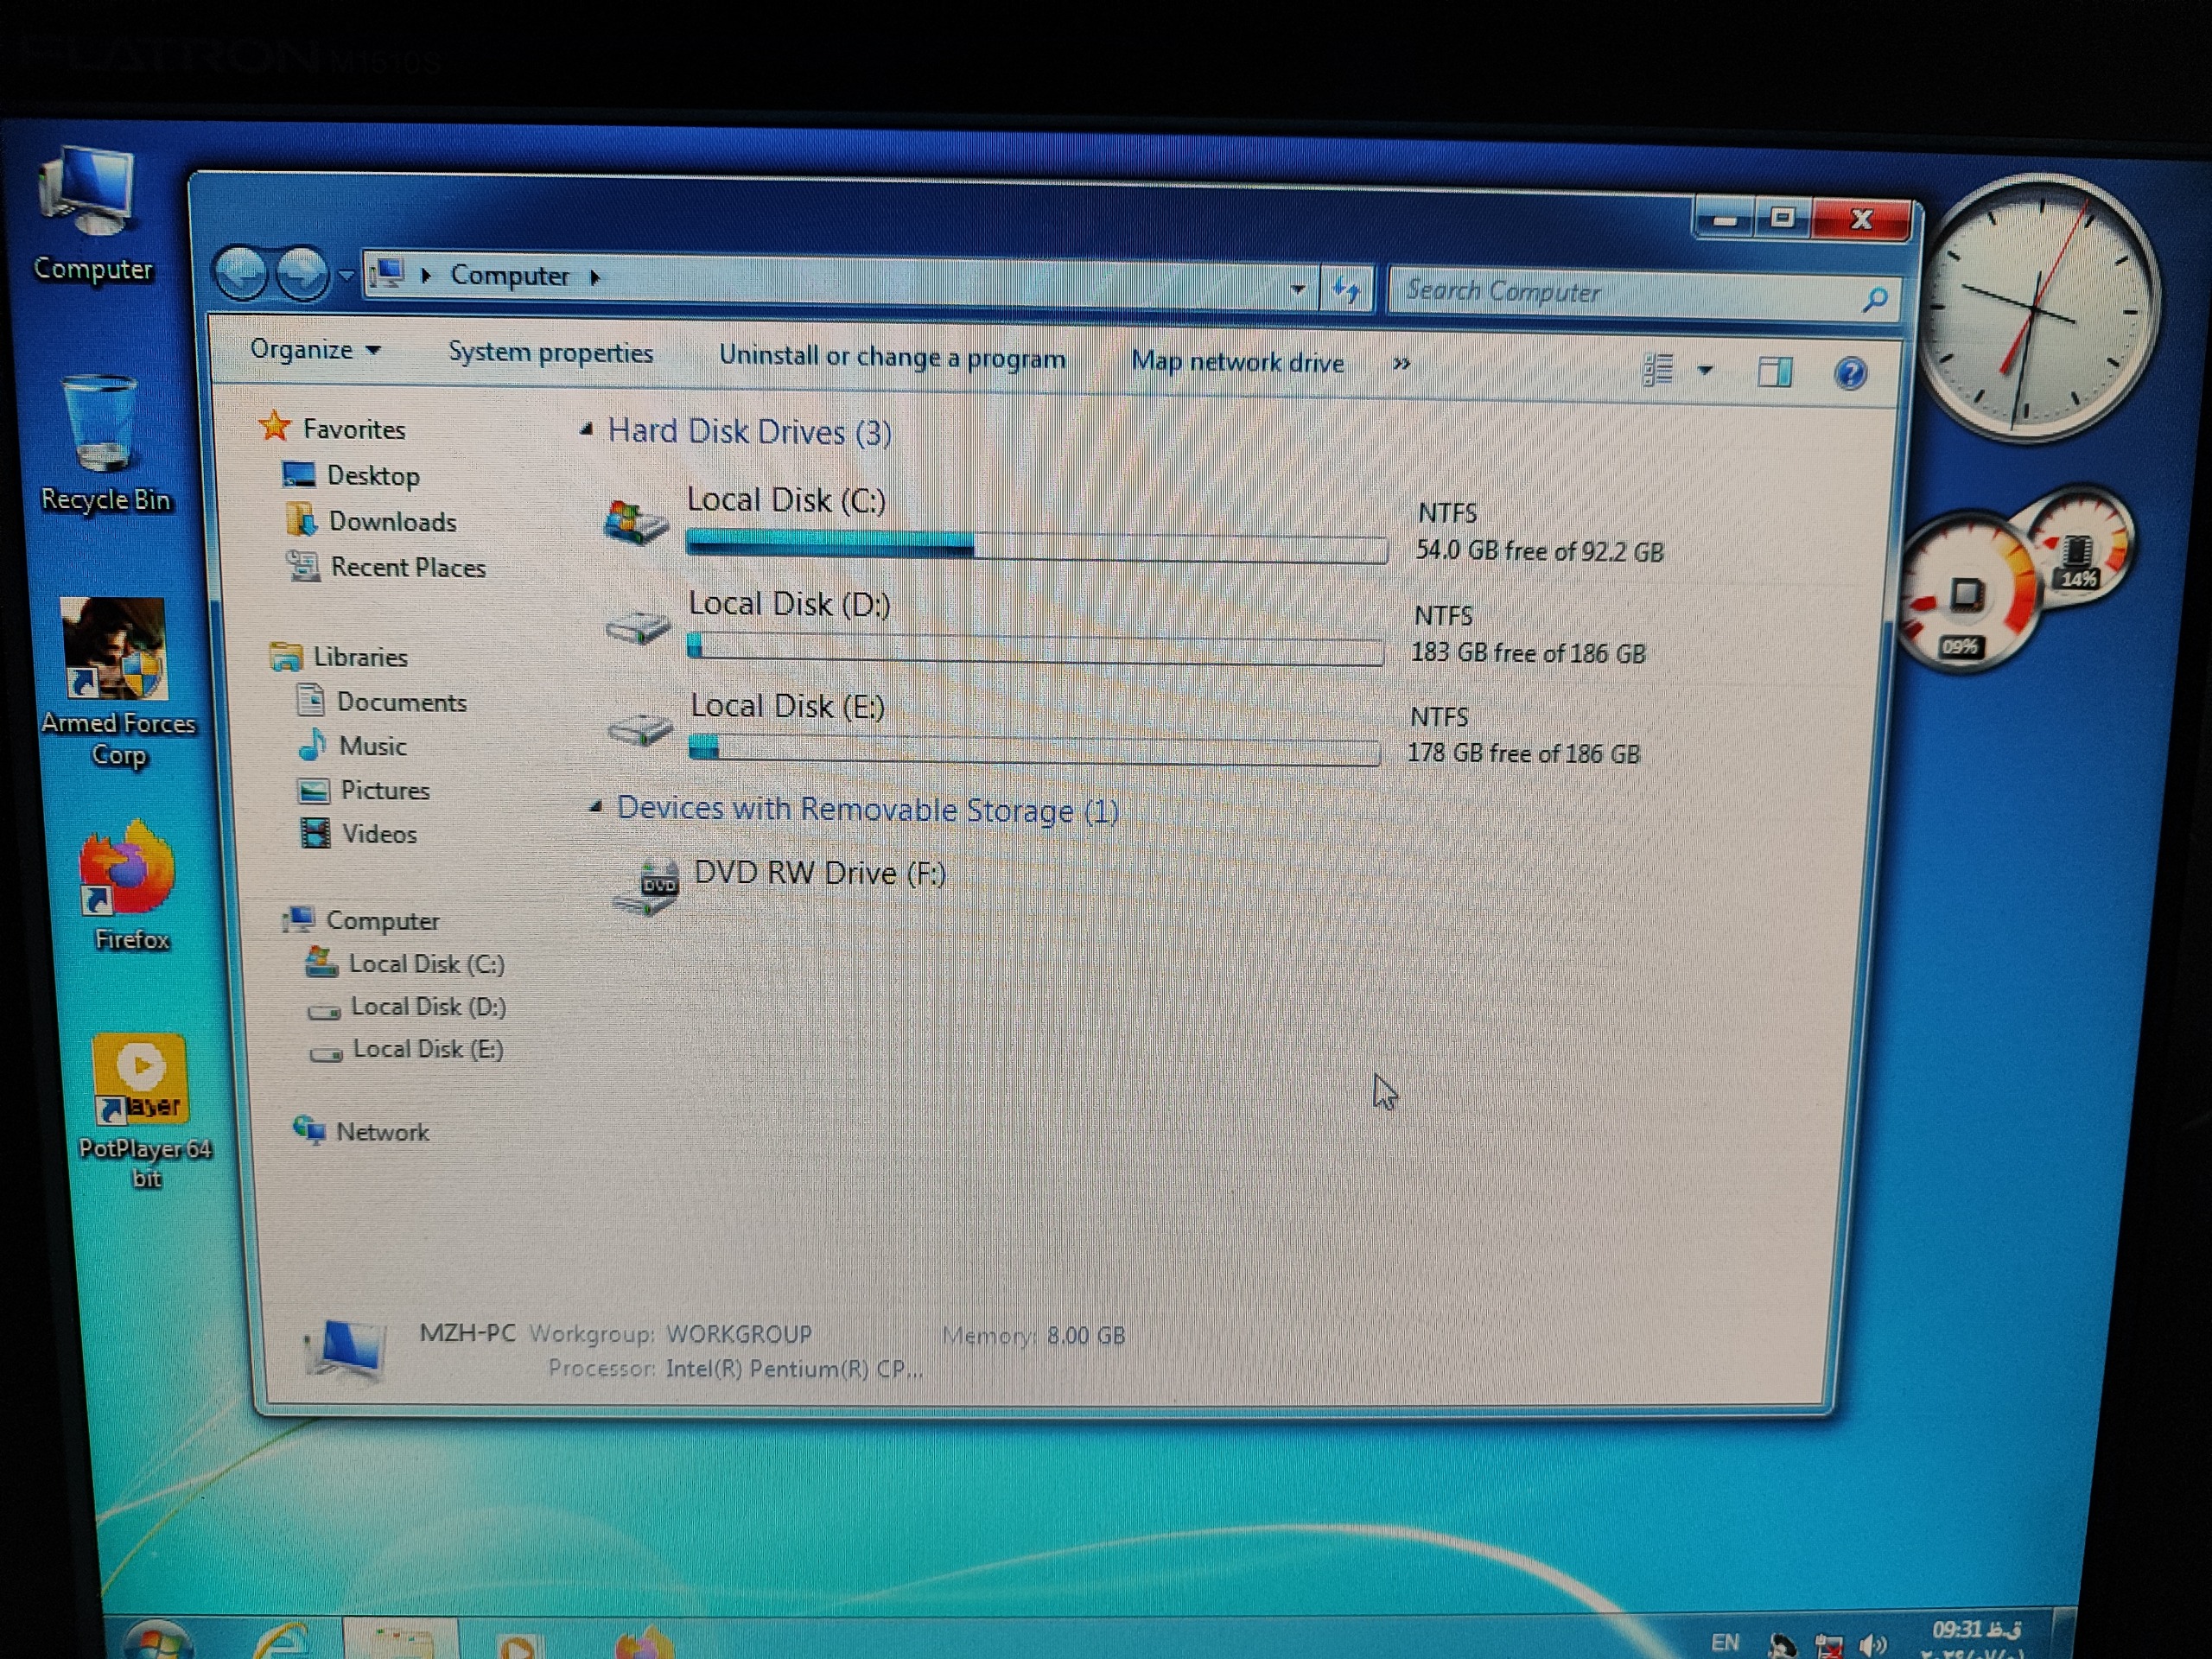Toggle the preview pane icon
This screenshot has height=1659, width=2212.
1775,373
